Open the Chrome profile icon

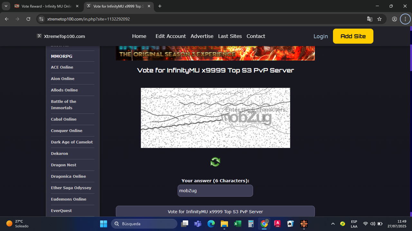[394, 19]
